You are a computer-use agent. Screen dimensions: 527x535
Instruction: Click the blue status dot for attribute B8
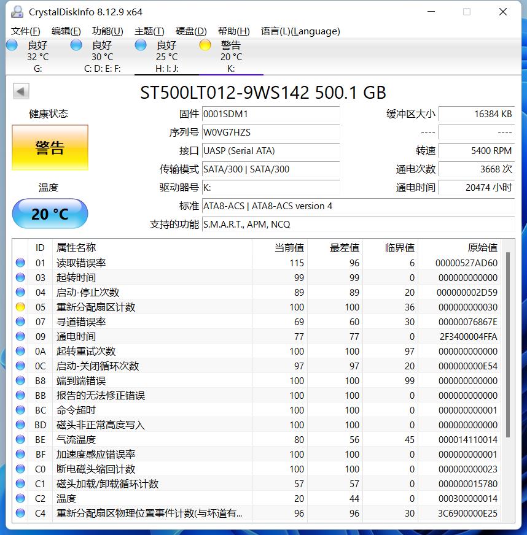click(20, 380)
